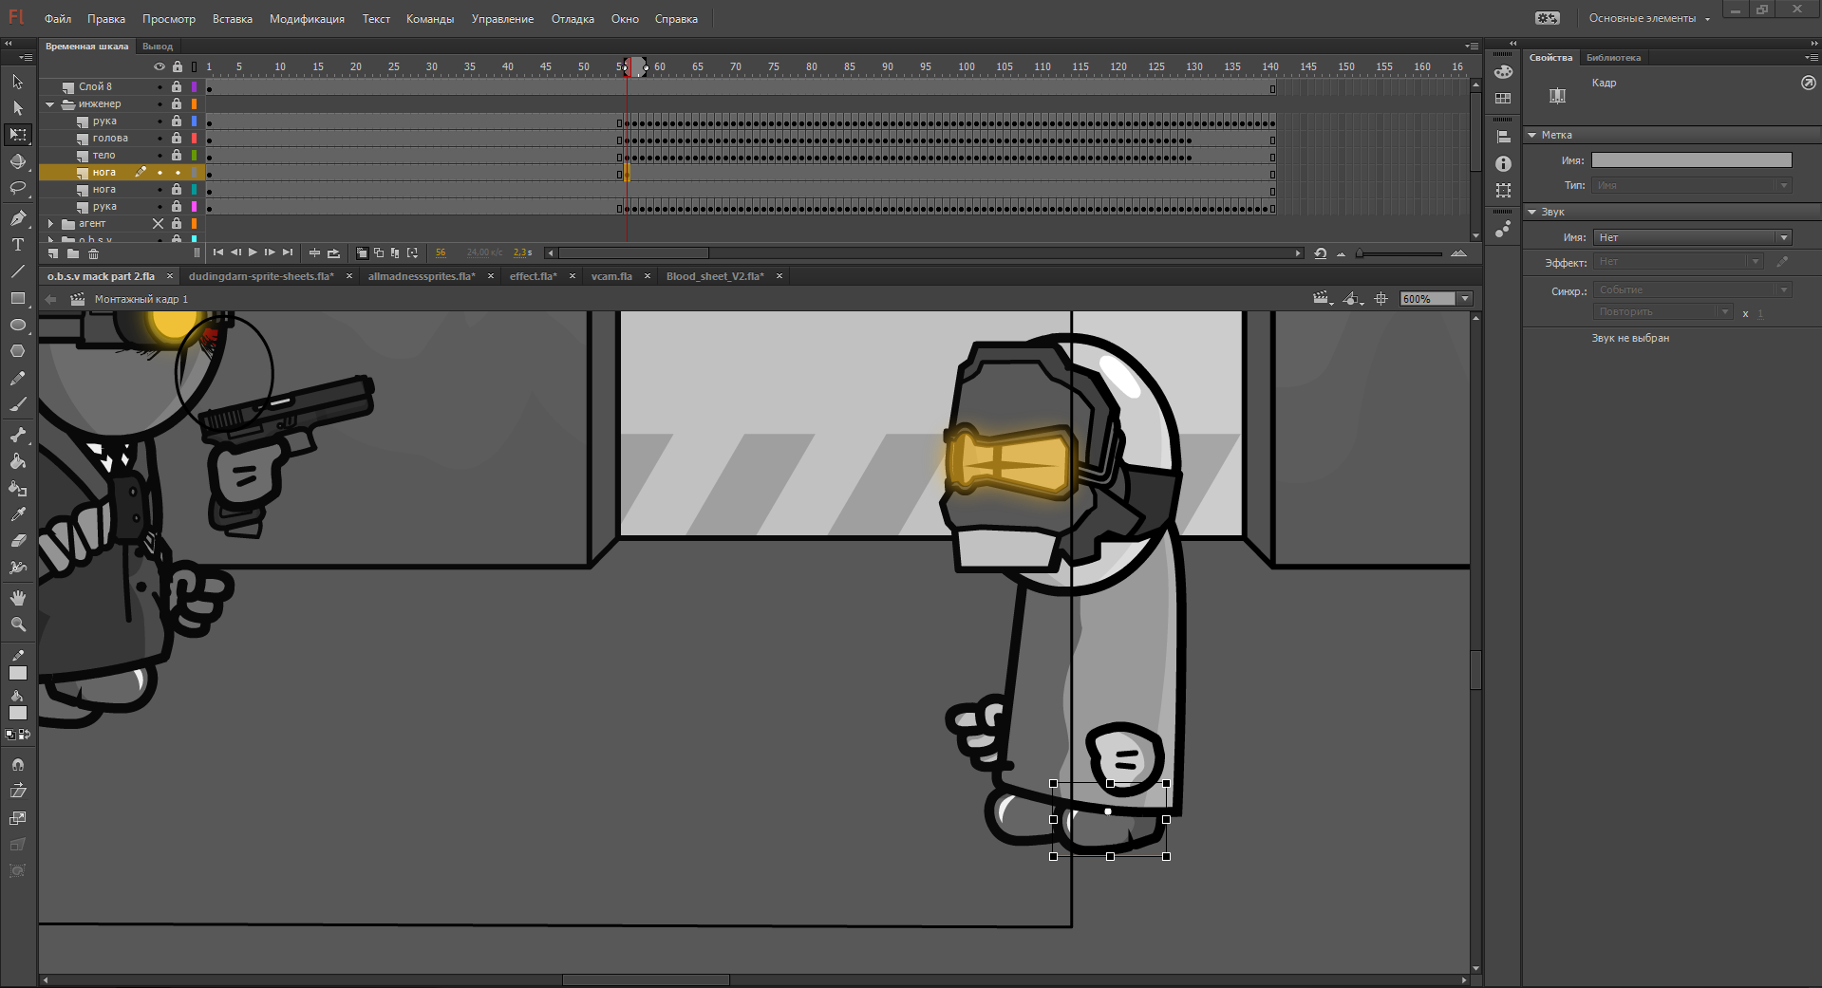Click the Delete layer trash icon
1822x988 pixels.
point(93,253)
